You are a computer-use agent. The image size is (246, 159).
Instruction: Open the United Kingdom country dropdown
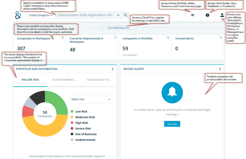click(x=41, y=15)
